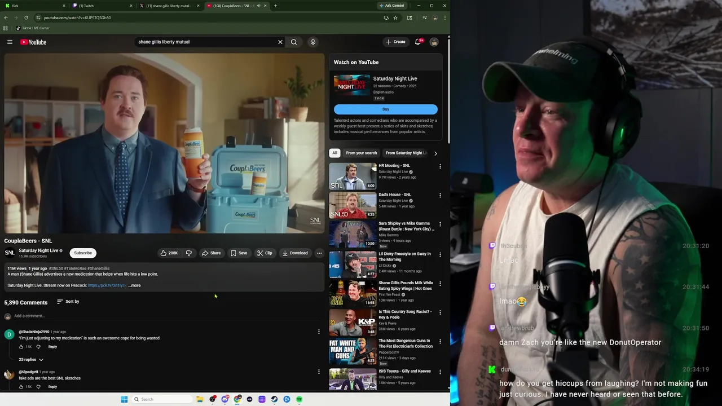This screenshot has height=406, width=722.
Task: Open options for Lil Dicky Freestyle video
Action: tap(440, 254)
